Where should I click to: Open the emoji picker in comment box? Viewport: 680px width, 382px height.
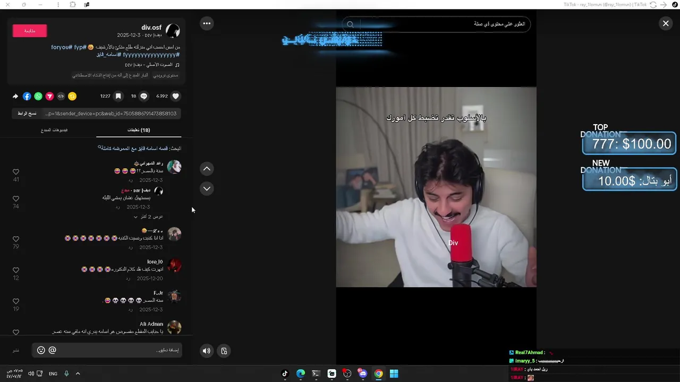click(41, 350)
